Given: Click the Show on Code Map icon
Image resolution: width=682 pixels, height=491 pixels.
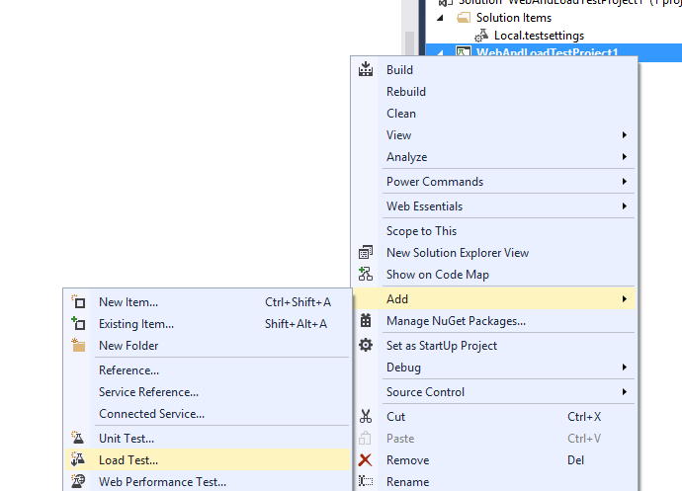Looking at the screenshot, I should tap(366, 275).
